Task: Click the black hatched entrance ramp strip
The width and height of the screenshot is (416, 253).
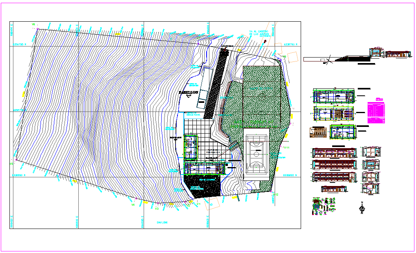Action: [214, 85]
